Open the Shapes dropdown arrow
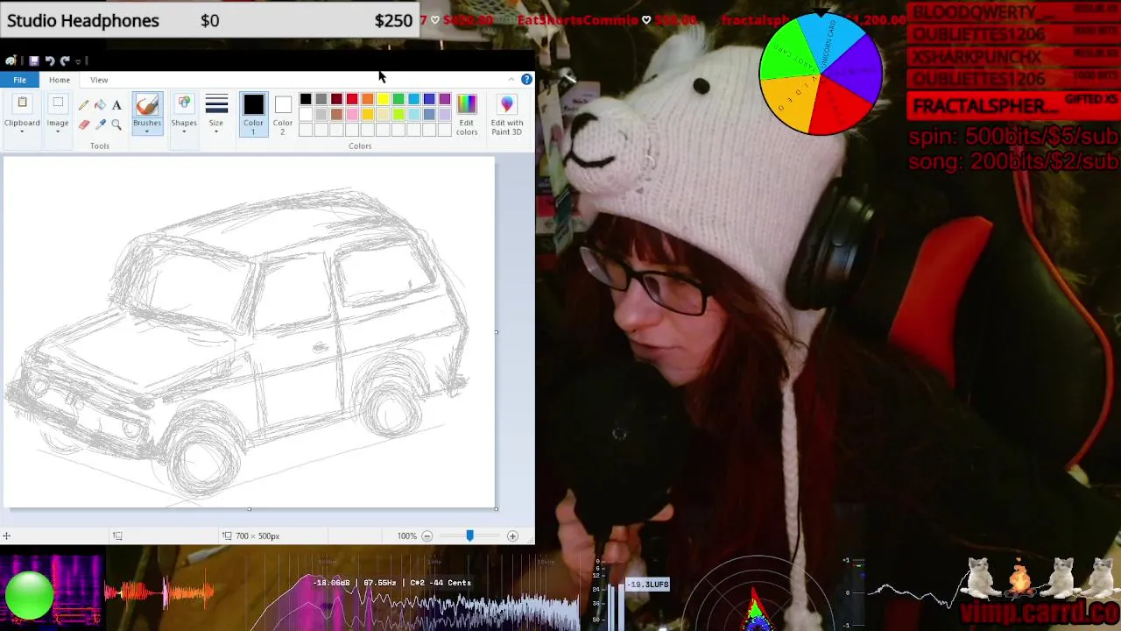1121x631 pixels. (184, 131)
